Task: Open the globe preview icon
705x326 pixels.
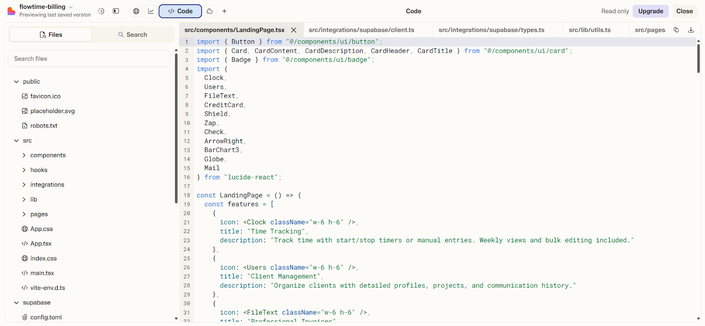Action: (136, 11)
